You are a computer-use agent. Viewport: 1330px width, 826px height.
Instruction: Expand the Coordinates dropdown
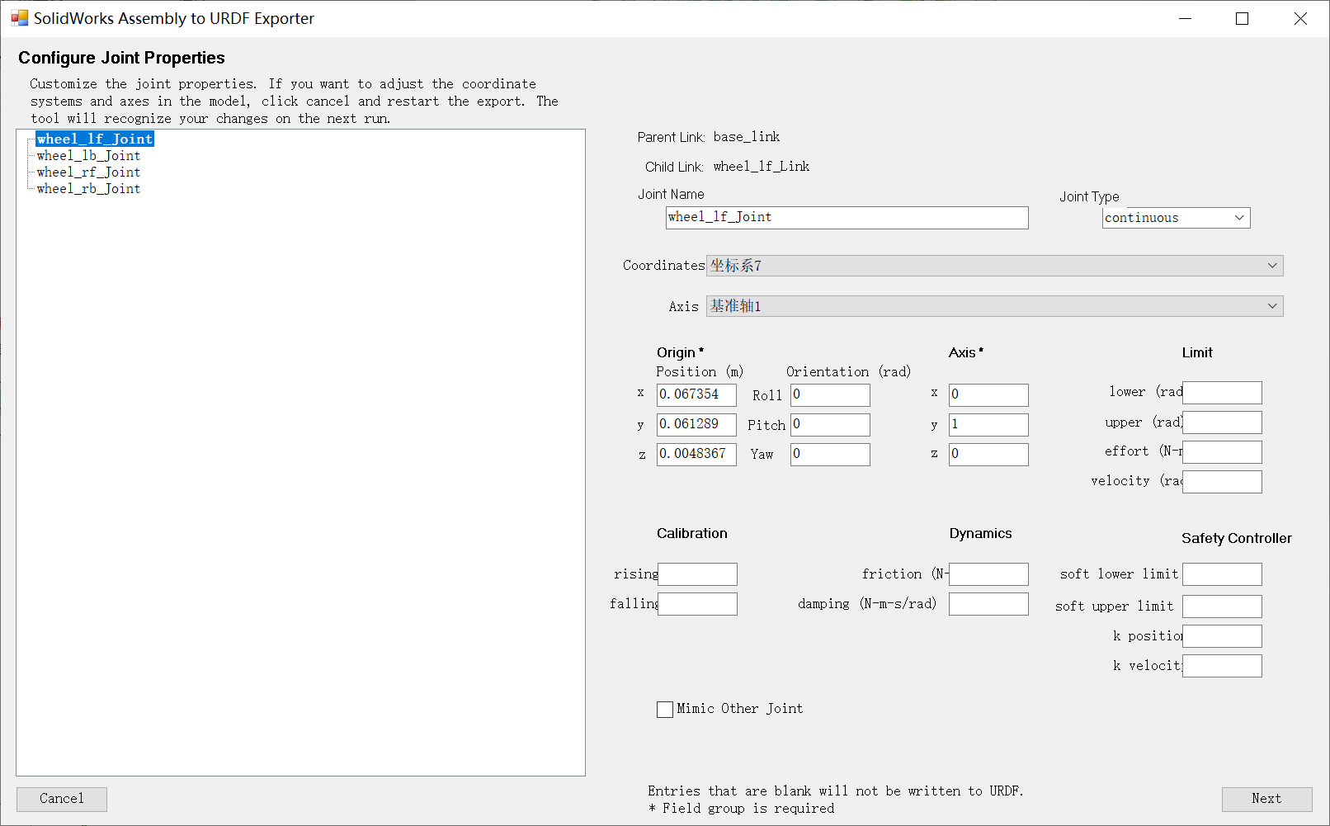[994, 266]
